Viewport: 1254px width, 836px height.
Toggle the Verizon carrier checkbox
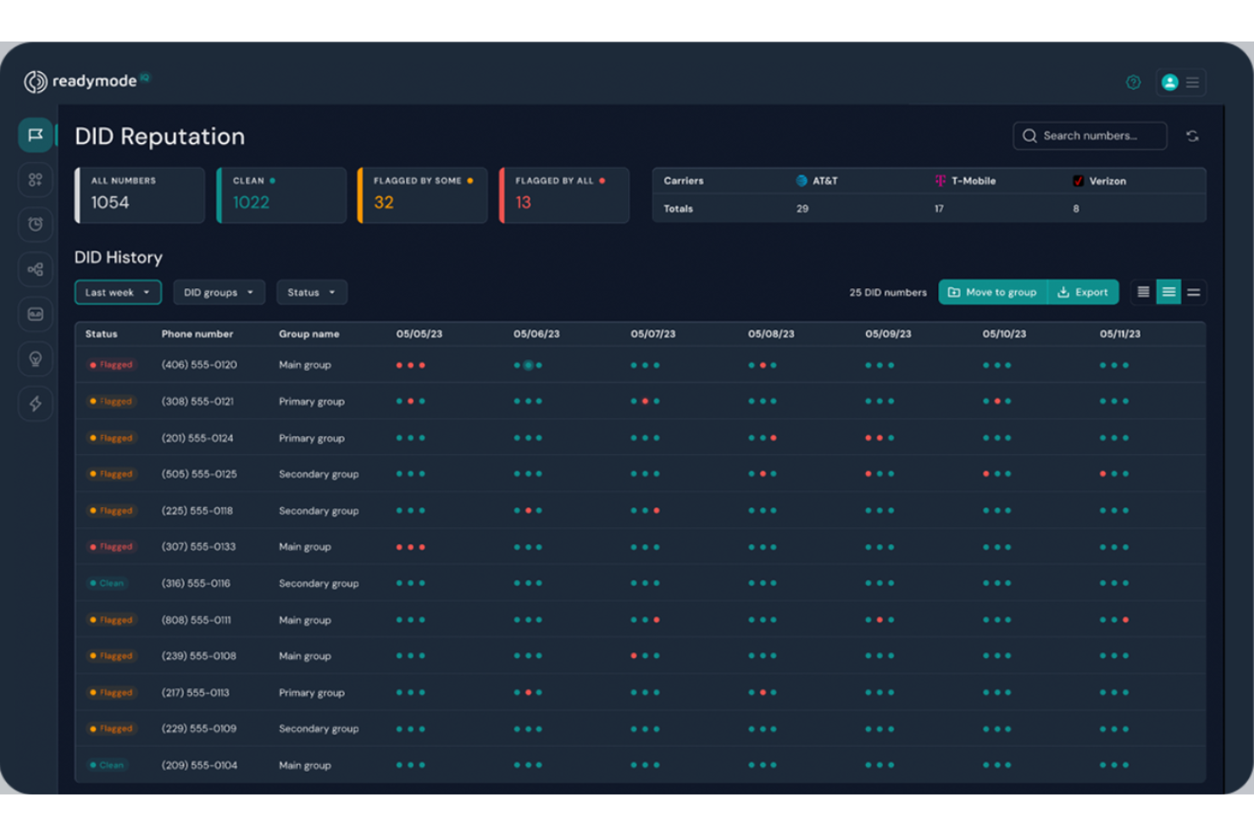click(1078, 180)
